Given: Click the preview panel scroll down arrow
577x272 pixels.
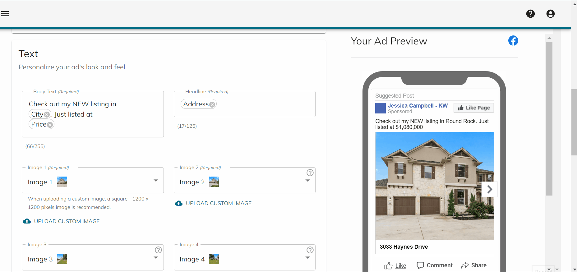Looking at the screenshot, I should pos(549,269).
